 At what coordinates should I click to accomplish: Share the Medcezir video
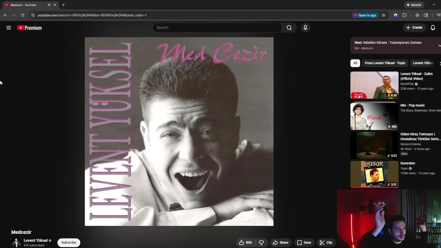280,242
